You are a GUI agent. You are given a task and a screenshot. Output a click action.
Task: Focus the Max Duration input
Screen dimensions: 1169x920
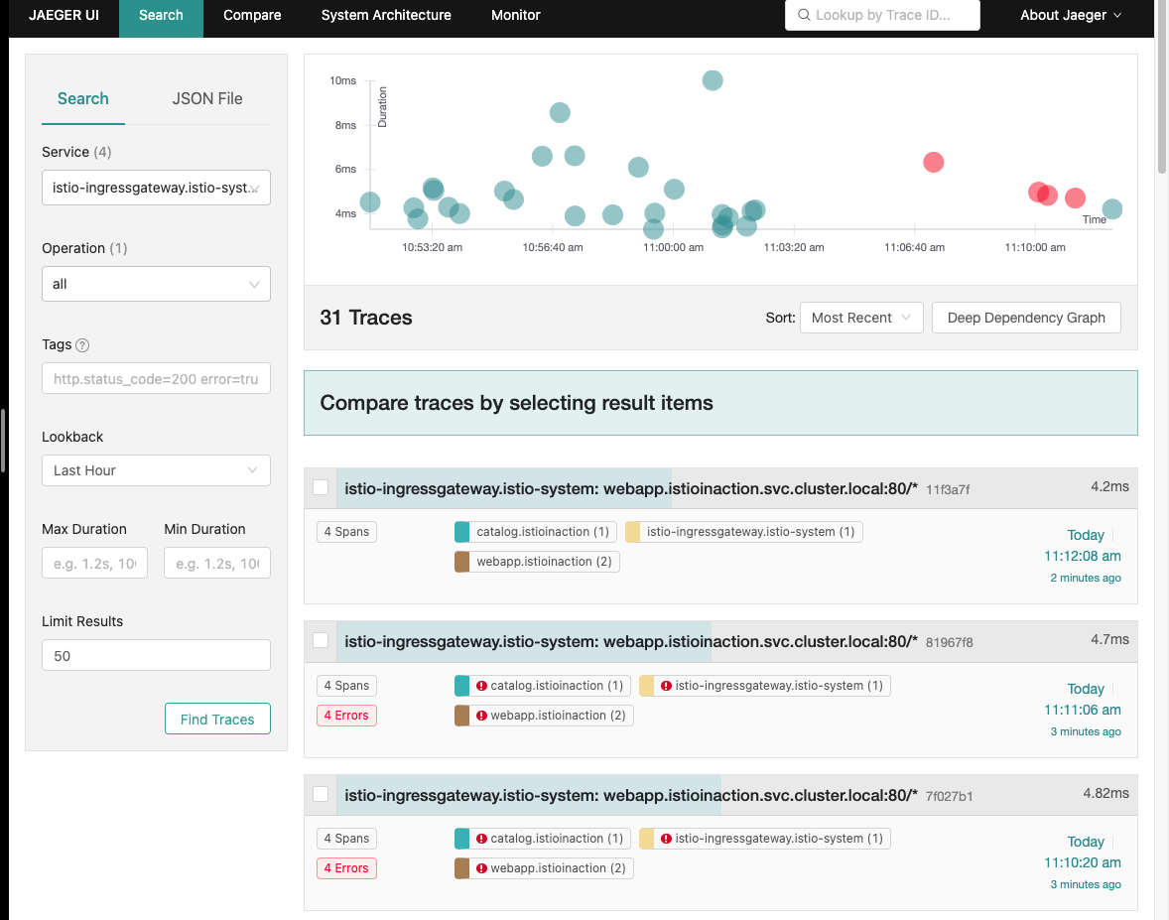click(x=94, y=563)
